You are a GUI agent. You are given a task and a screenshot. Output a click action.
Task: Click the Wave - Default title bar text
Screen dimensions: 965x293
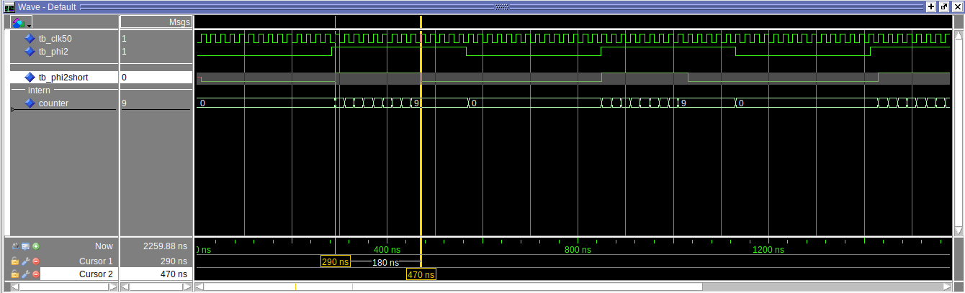point(48,6)
